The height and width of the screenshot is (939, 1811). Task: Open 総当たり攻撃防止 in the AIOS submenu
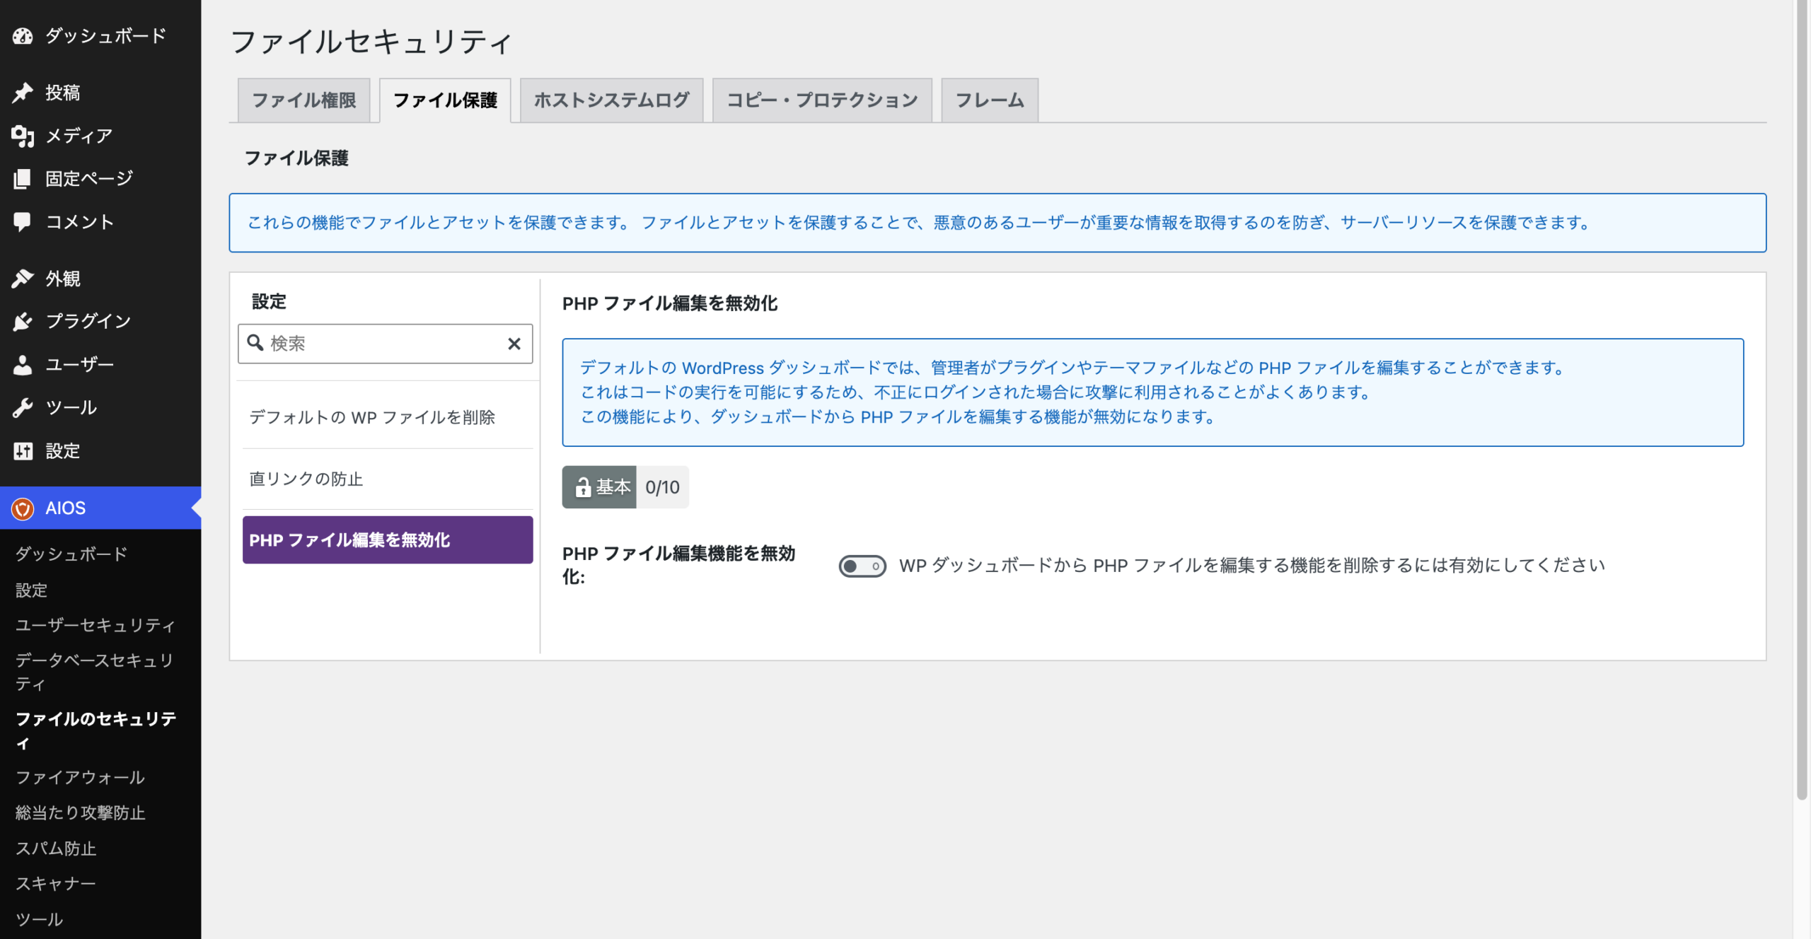click(x=80, y=812)
